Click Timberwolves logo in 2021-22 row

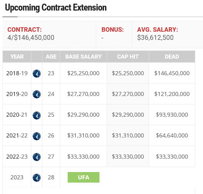point(37,136)
